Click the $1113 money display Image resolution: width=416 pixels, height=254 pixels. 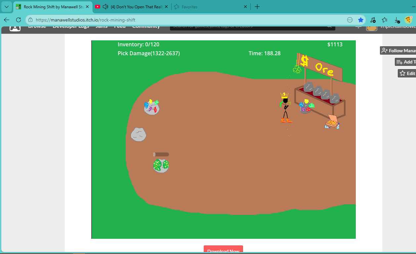[335, 44]
